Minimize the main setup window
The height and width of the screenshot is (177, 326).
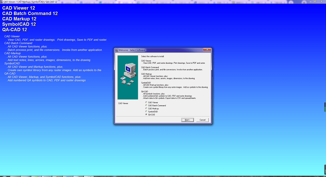pos(310,1)
